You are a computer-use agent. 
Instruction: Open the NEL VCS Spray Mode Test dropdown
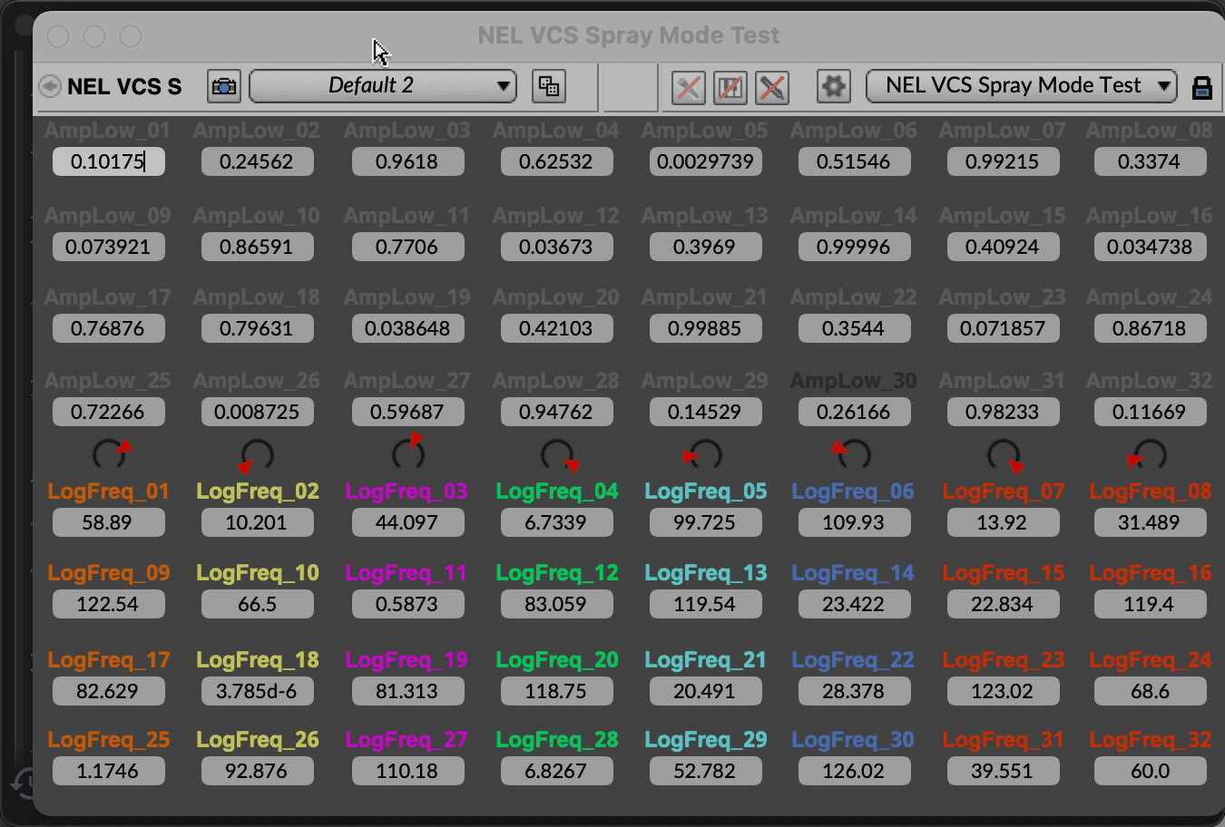1021,86
